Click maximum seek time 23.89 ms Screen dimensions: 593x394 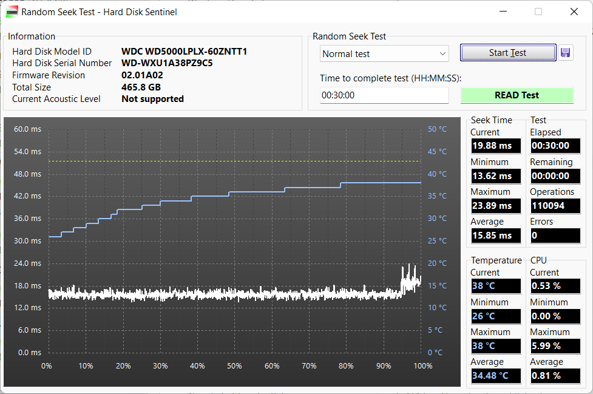[x=496, y=206]
